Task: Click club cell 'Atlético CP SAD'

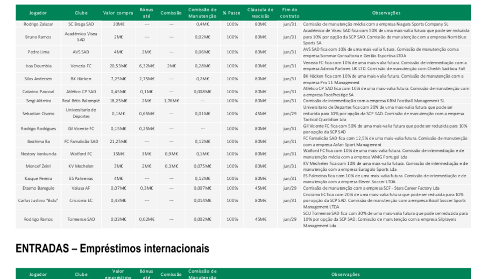Action: [x=81, y=92]
